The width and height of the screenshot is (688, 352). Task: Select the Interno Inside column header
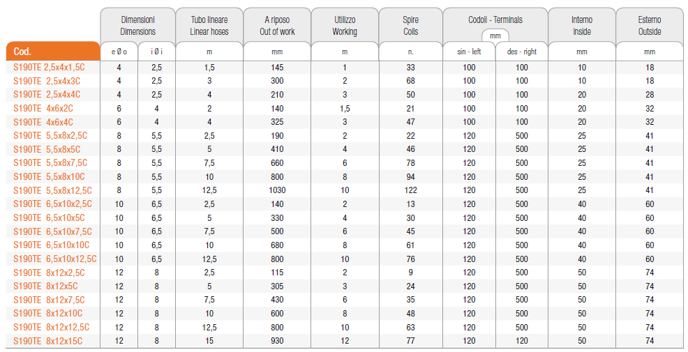tap(581, 26)
